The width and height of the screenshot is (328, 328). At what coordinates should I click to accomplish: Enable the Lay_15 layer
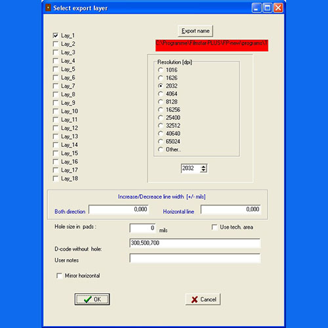tap(56, 154)
